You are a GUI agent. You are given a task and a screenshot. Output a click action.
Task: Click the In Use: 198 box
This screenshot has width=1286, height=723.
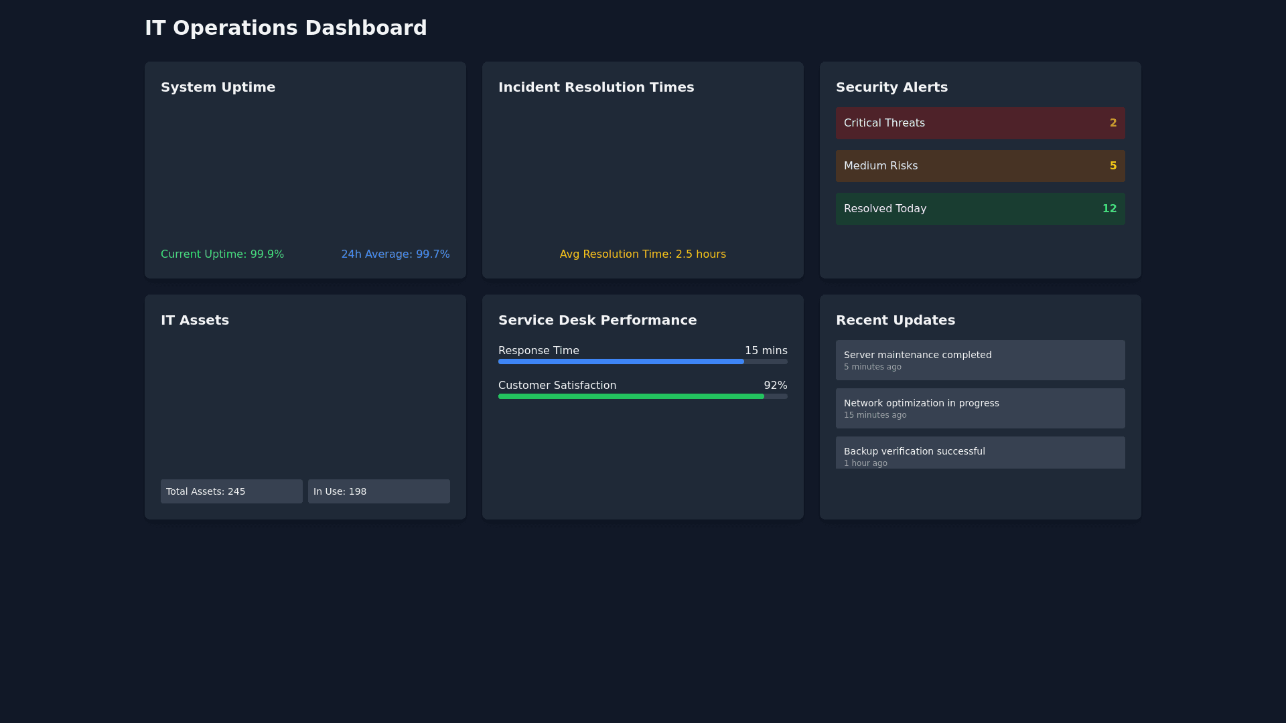(378, 491)
